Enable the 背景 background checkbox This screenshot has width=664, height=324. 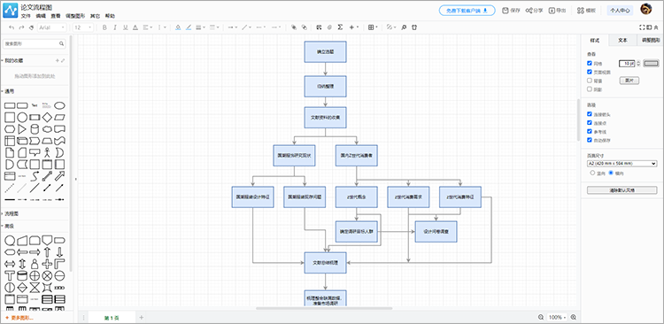pos(590,81)
